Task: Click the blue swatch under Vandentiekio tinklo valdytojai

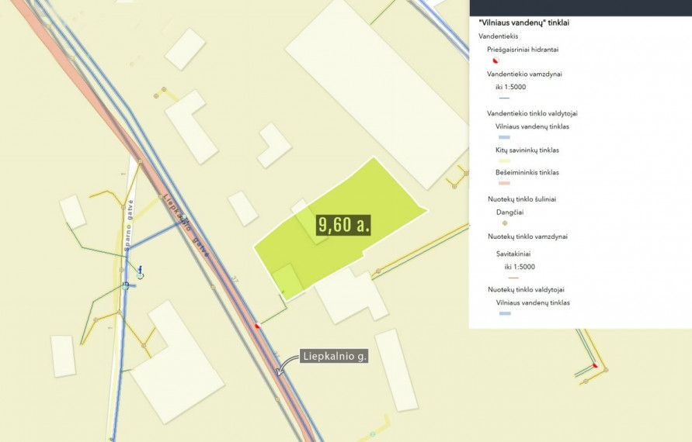Action: pos(504,137)
